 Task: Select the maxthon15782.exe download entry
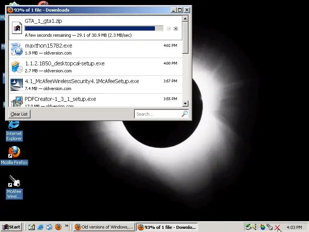(x=95, y=49)
